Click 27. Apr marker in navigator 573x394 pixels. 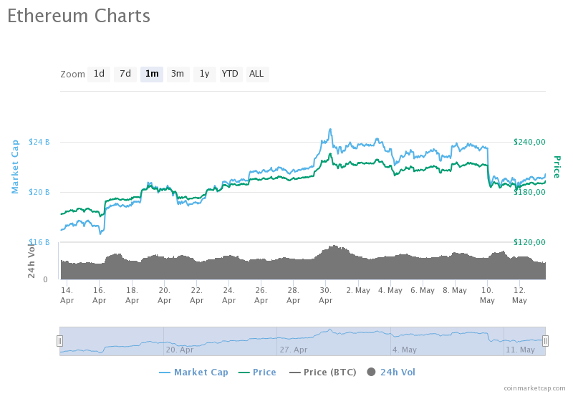(294, 350)
